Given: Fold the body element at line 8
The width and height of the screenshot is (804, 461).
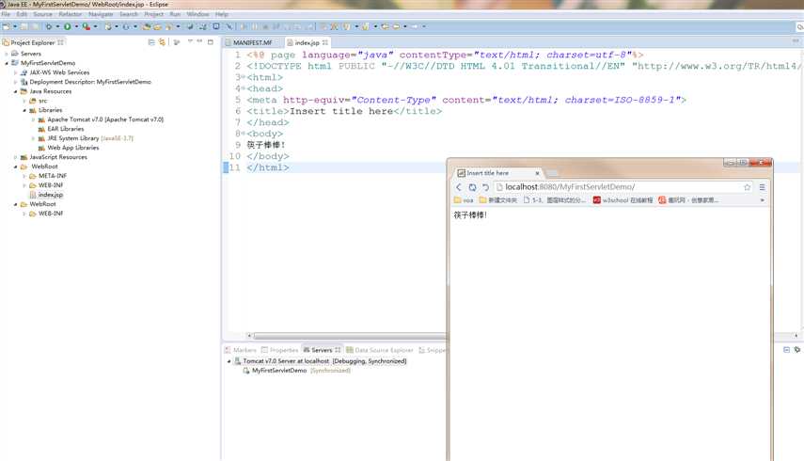Looking at the screenshot, I should pos(244,135).
